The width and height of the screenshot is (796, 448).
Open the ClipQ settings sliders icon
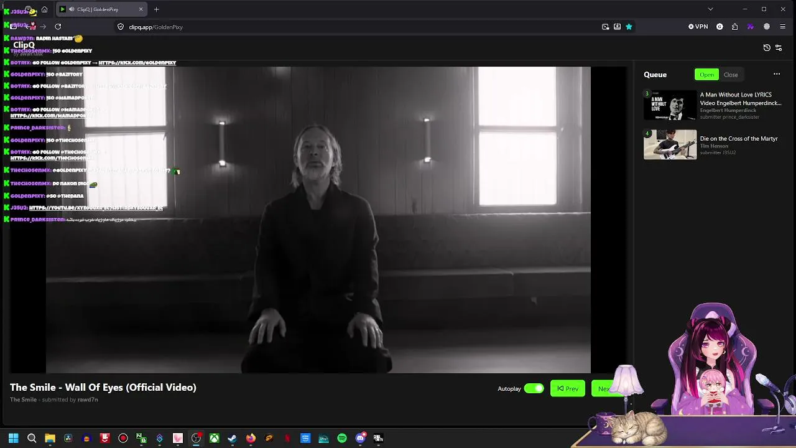tap(779, 47)
